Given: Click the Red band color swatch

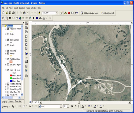Looking at the screenshot, I should [11, 76].
